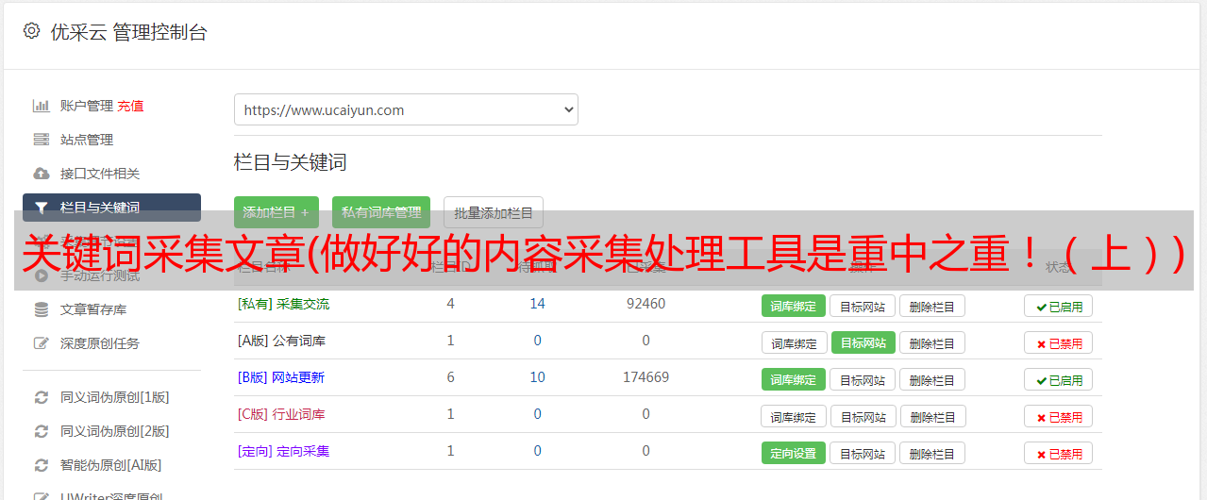
Task: Open the site URL dropdown
Action: coord(406,109)
